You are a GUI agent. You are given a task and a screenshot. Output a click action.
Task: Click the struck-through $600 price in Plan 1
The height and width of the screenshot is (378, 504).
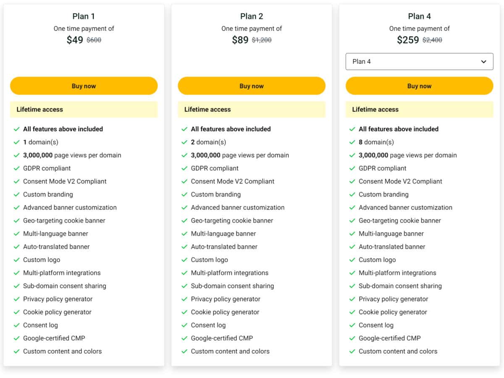pyautogui.click(x=94, y=40)
